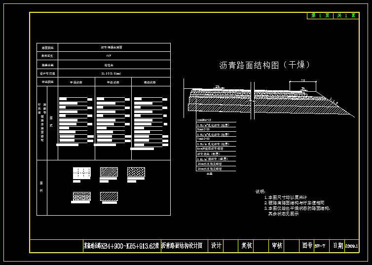The height and width of the screenshot is (265, 372).
Task: Click the 1:1.5 embankment slope marker
Action: (335, 103)
